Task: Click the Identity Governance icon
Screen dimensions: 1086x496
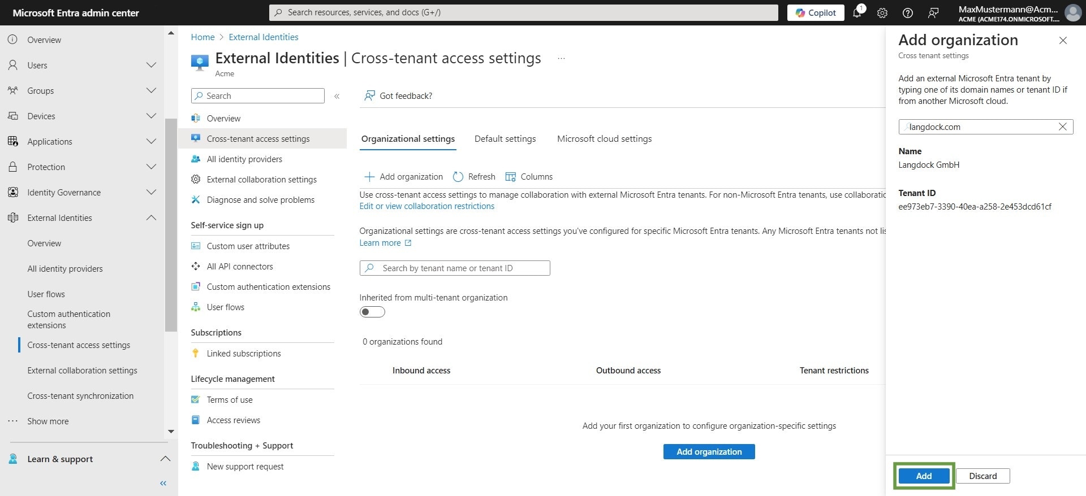Action: tap(12, 192)
